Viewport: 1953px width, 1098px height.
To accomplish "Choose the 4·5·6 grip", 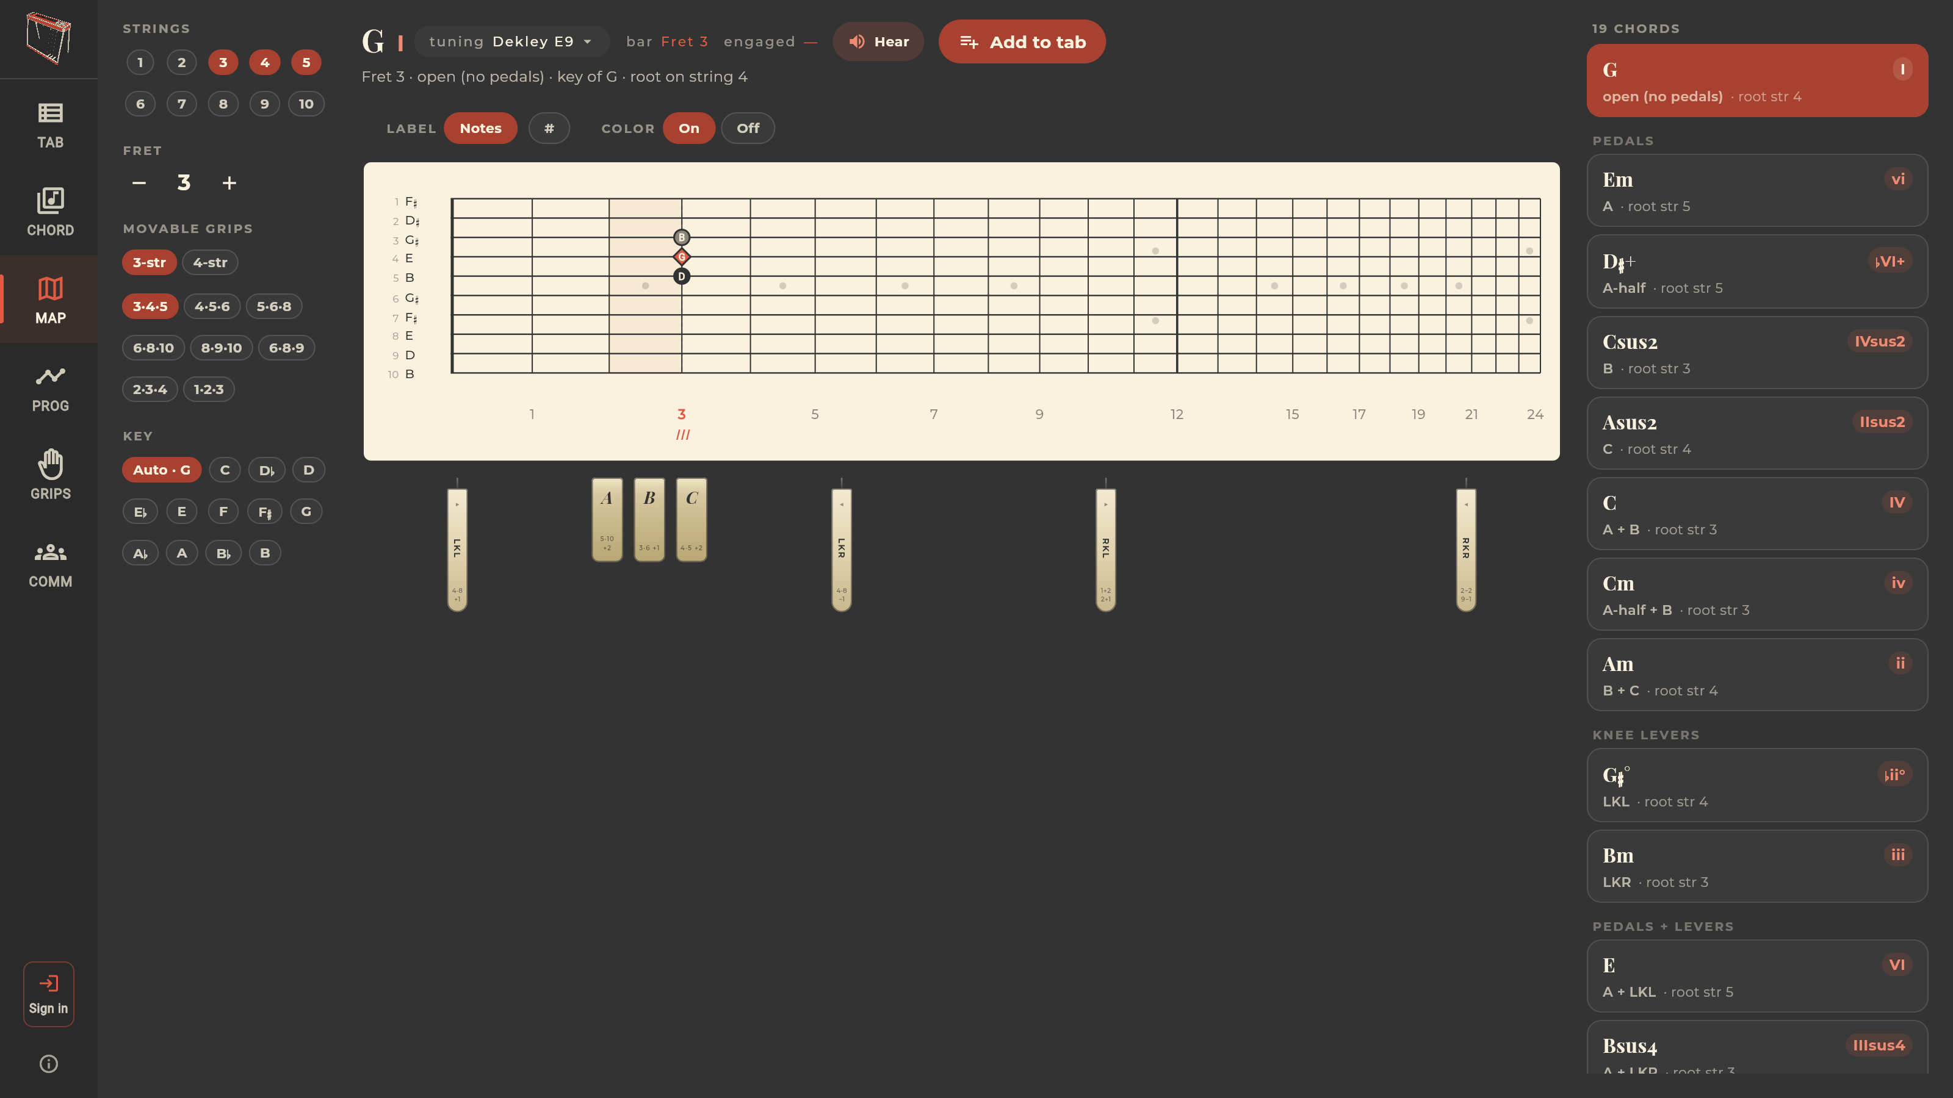I will pos(212,306).
